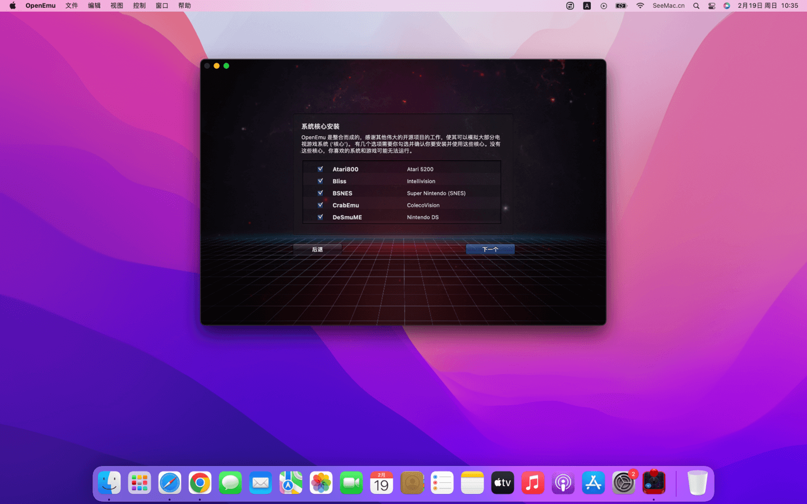Screen dimensions: 807x504
Task: Open the OpenEmu application menu
Action: click(40, 6)
